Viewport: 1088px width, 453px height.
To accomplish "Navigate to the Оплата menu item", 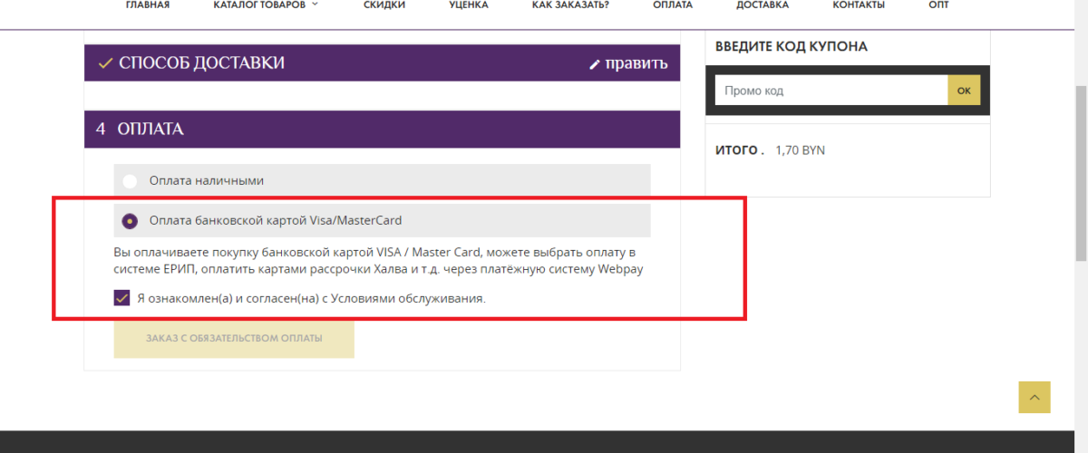I will pyautogui.click(x=672, y=5).
